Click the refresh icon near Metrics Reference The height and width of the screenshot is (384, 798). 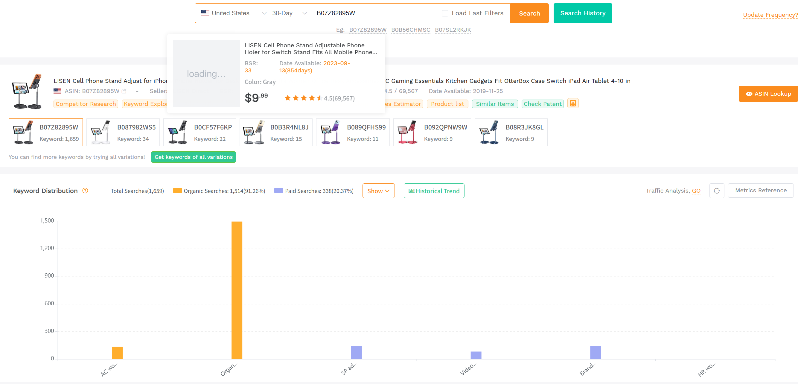[717, 191]
